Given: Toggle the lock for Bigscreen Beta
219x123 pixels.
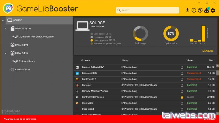Looking at the screenshot, I should [182, 73].
